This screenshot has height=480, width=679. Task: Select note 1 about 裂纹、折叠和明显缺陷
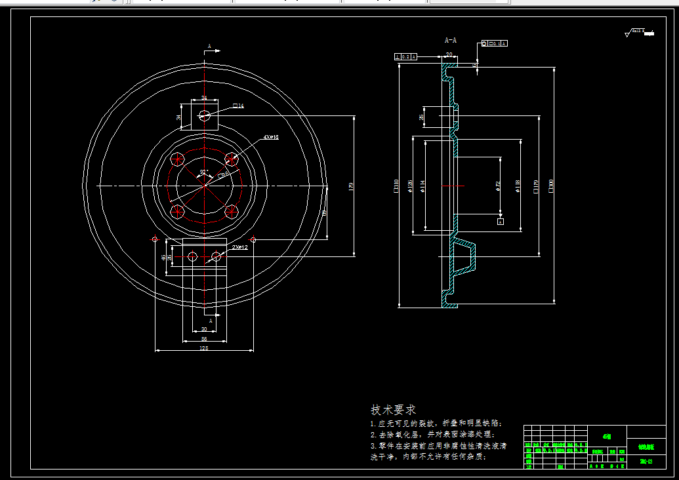pyautogui.click(x=436, y=424)
